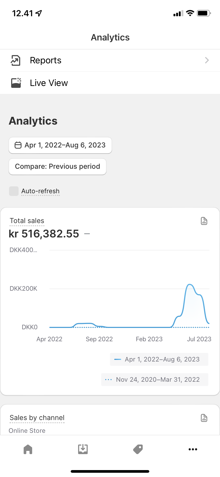Tap the Live View icon
The image size is (220, 477).
(x=16, y=83)
